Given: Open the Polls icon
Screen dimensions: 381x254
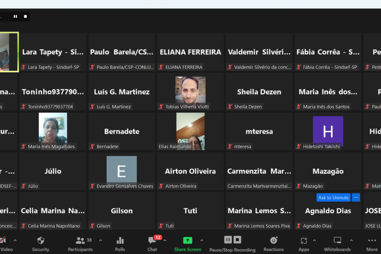Looking at the screenshot, I should pyautogui.click(x=120, y=244).
